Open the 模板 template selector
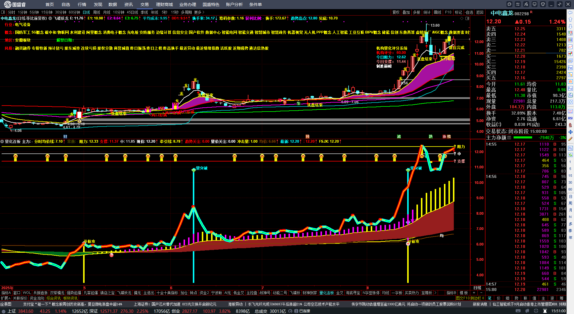Viewport: 574px width, 314px height. click(x=464, y=293)
